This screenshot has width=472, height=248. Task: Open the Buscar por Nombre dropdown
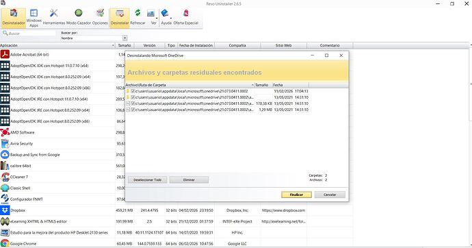point(125,38)
